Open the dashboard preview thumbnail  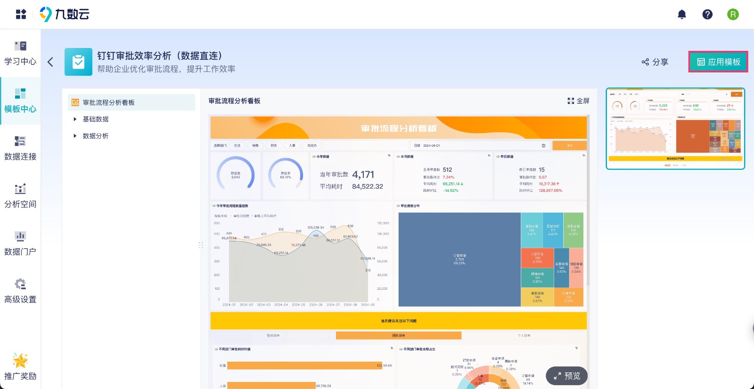[x=675, y=128]
